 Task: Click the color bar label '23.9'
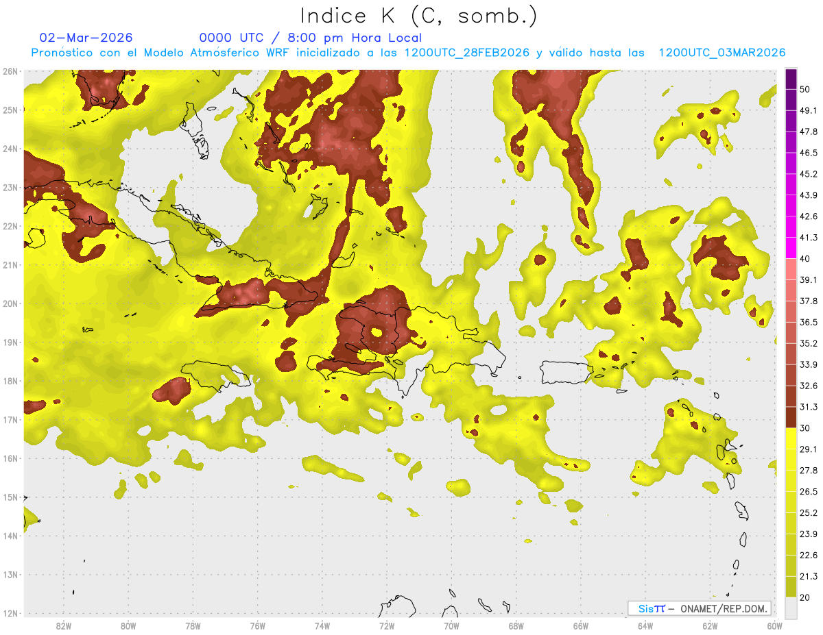809,534
